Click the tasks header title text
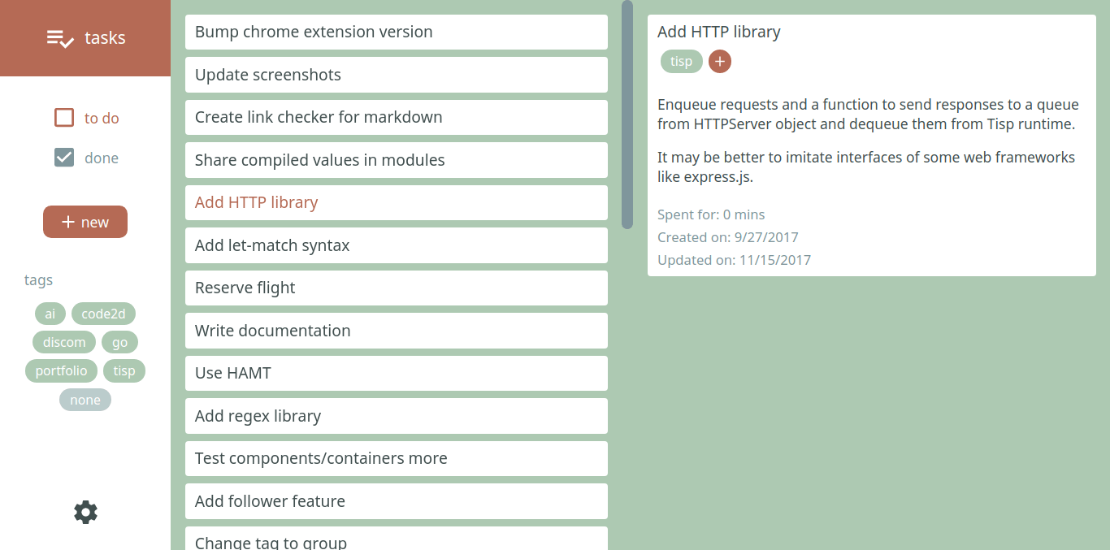 tap(105, 38)
